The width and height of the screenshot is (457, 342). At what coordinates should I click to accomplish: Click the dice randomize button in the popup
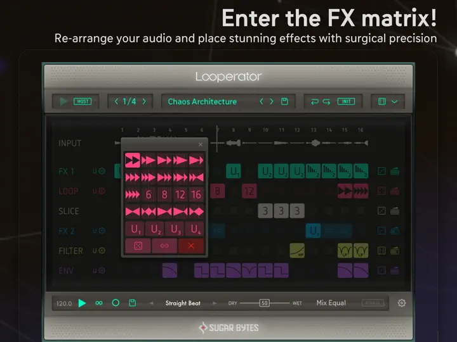pyautogui.click(x=138, y=246)
